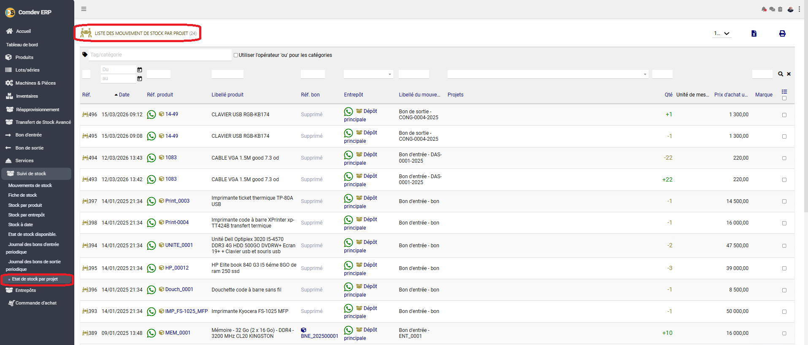Open Transfert de Stock Avancé
The height and width of the screenshot is (345, 808).
pos(43,122)
